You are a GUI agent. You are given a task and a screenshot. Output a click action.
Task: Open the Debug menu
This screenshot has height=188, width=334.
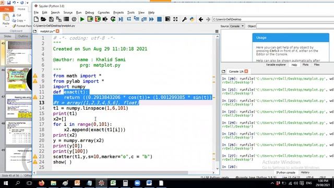(x=89, y=13)
